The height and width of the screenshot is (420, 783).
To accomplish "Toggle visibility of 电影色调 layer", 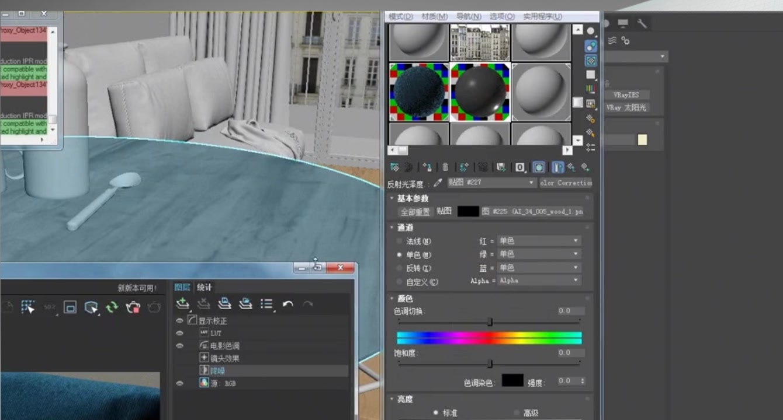I will tap(179, 346).
